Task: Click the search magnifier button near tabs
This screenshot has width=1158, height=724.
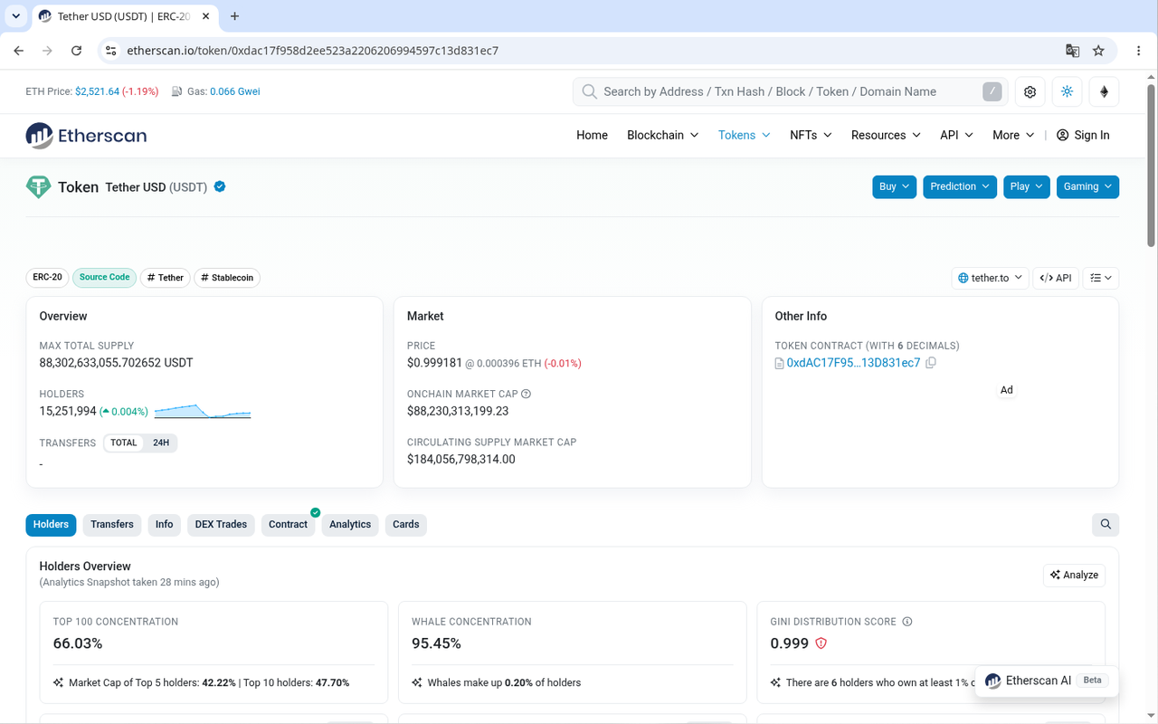Action: [1106, 524]
